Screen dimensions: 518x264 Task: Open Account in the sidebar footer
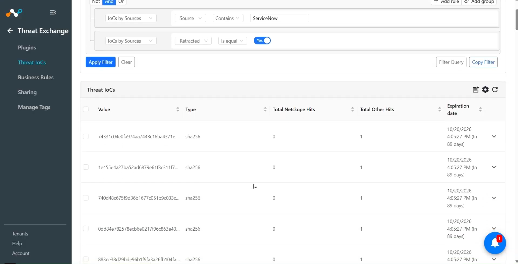[x=21, y=253]
